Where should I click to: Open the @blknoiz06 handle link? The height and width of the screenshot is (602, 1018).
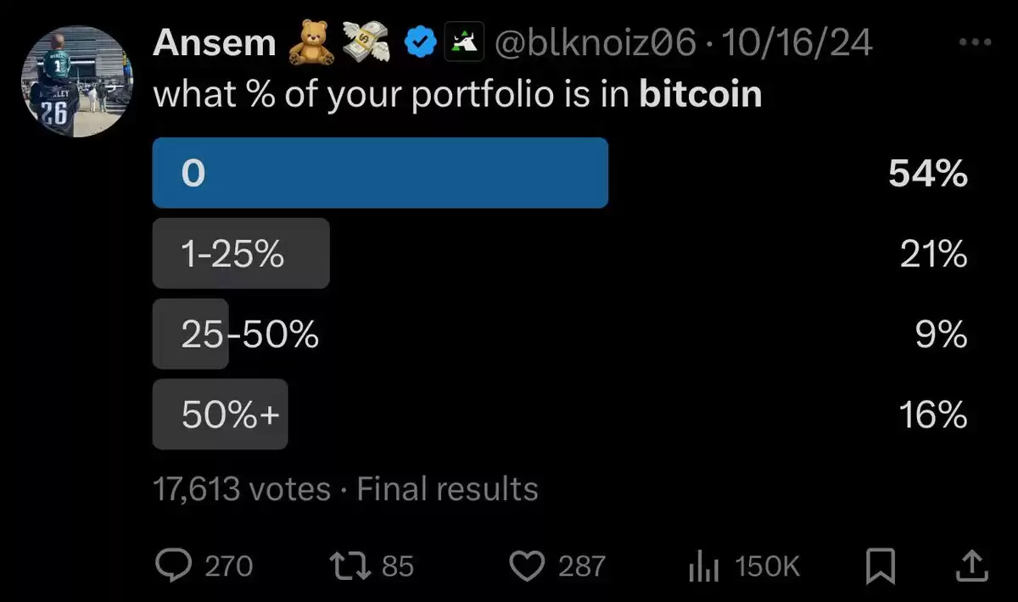pos(594,44)
